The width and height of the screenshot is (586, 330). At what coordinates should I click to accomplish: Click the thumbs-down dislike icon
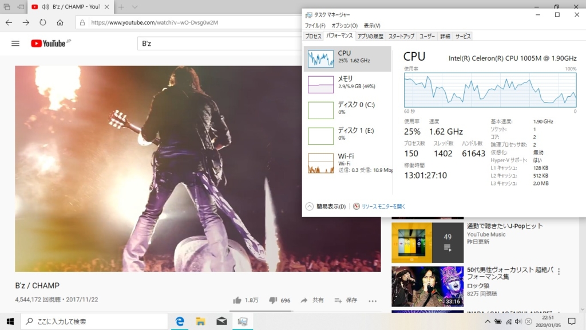pos(273,300)
